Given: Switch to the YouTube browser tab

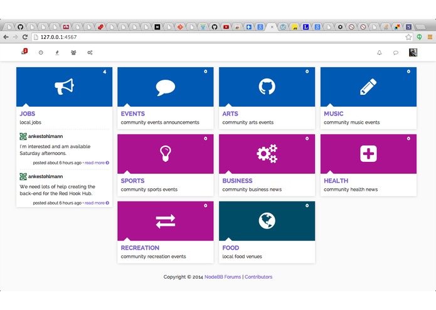Looking at the screenshot, I should (x=226, y=27).
